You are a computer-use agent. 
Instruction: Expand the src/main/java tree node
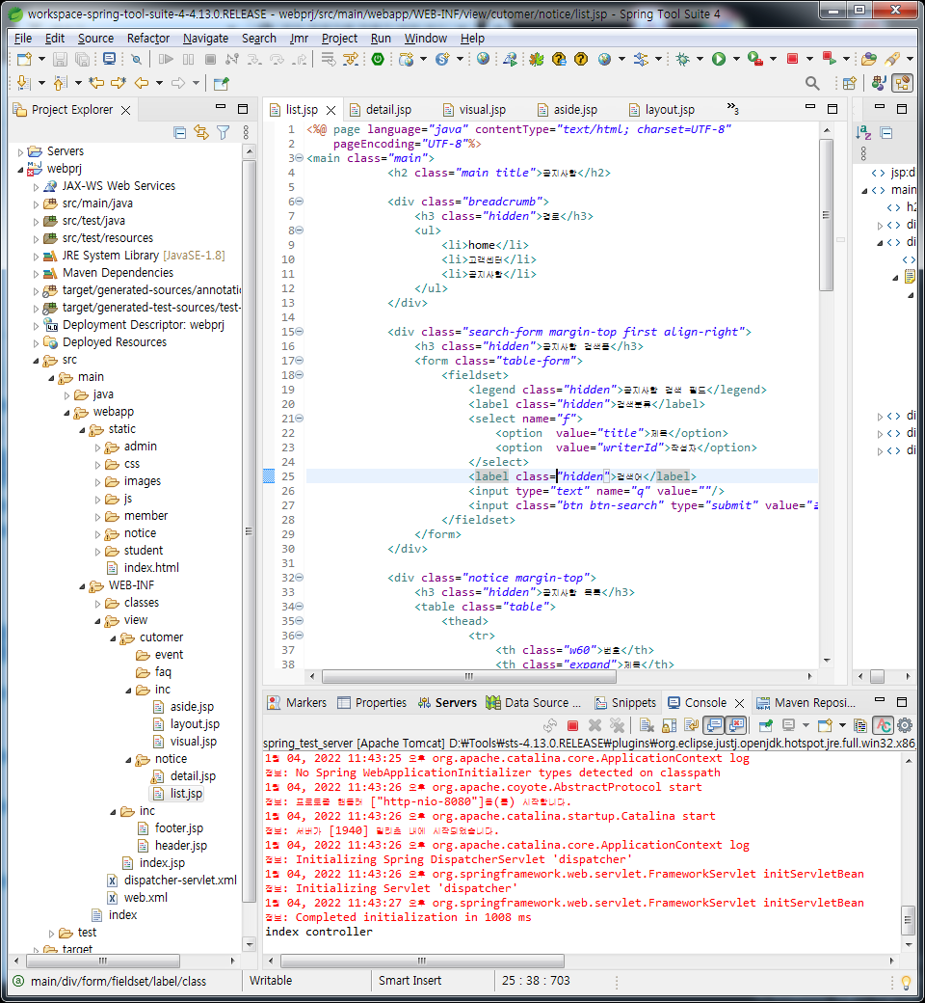point(36,204)
